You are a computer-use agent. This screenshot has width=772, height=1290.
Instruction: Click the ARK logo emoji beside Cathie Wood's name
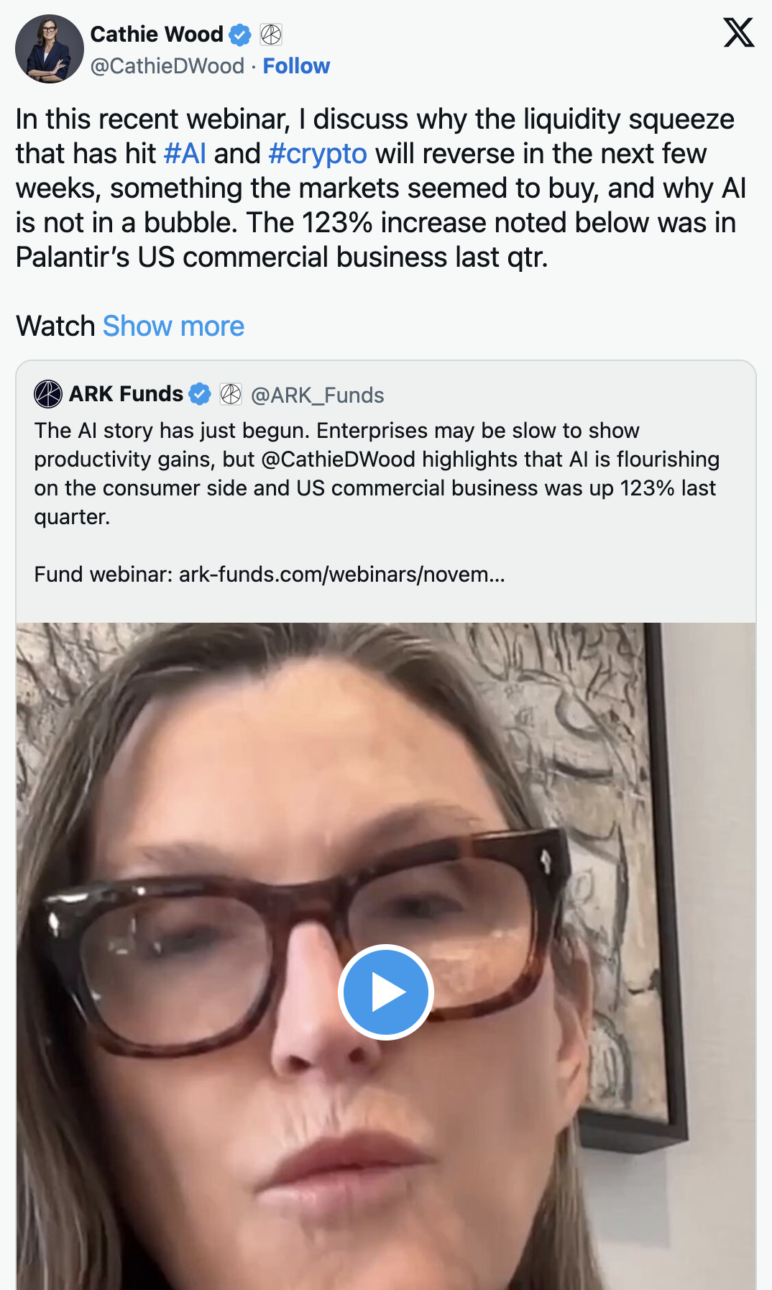point(270,33)
